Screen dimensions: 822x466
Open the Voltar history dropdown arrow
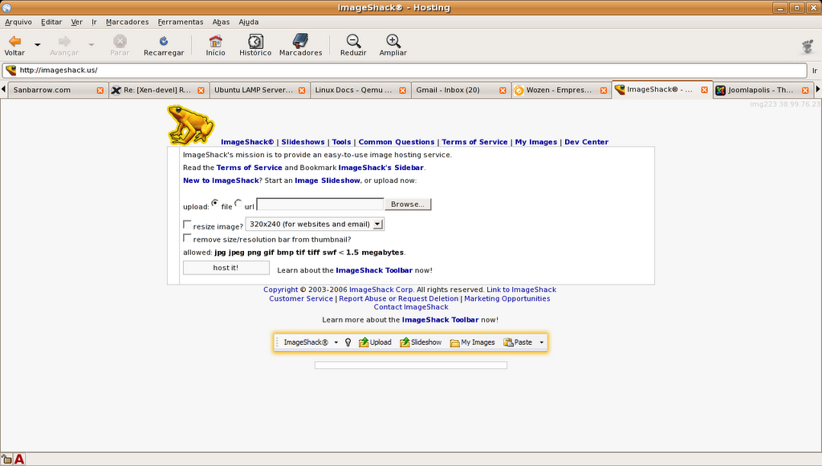point(37,44)
